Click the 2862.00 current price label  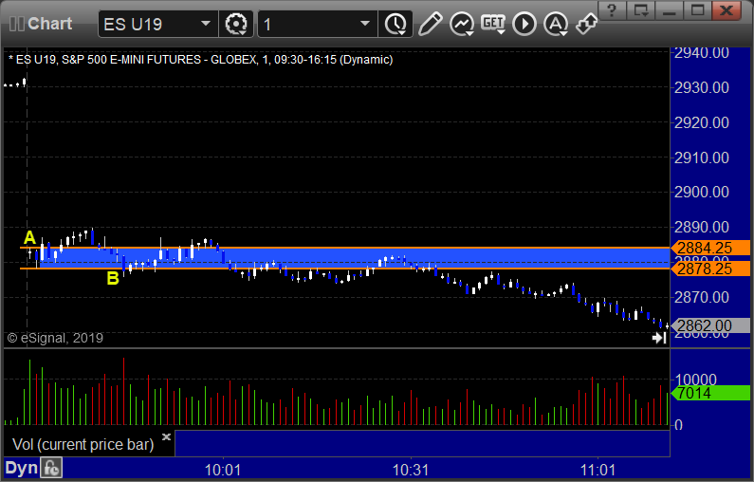pos(709,325)
